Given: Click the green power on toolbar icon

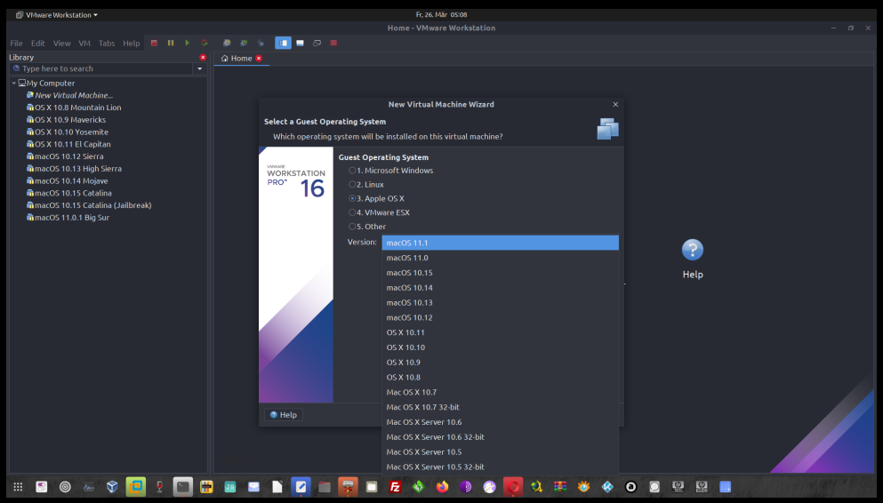Looking at the screenshot, I should 188,43.
